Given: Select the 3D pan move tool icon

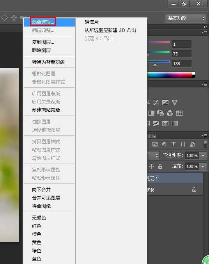Looking at the screenshot, I should [5, 18].
